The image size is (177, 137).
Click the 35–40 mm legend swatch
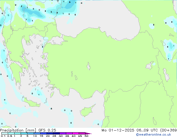pyautogui.click(x=69, y=133)
